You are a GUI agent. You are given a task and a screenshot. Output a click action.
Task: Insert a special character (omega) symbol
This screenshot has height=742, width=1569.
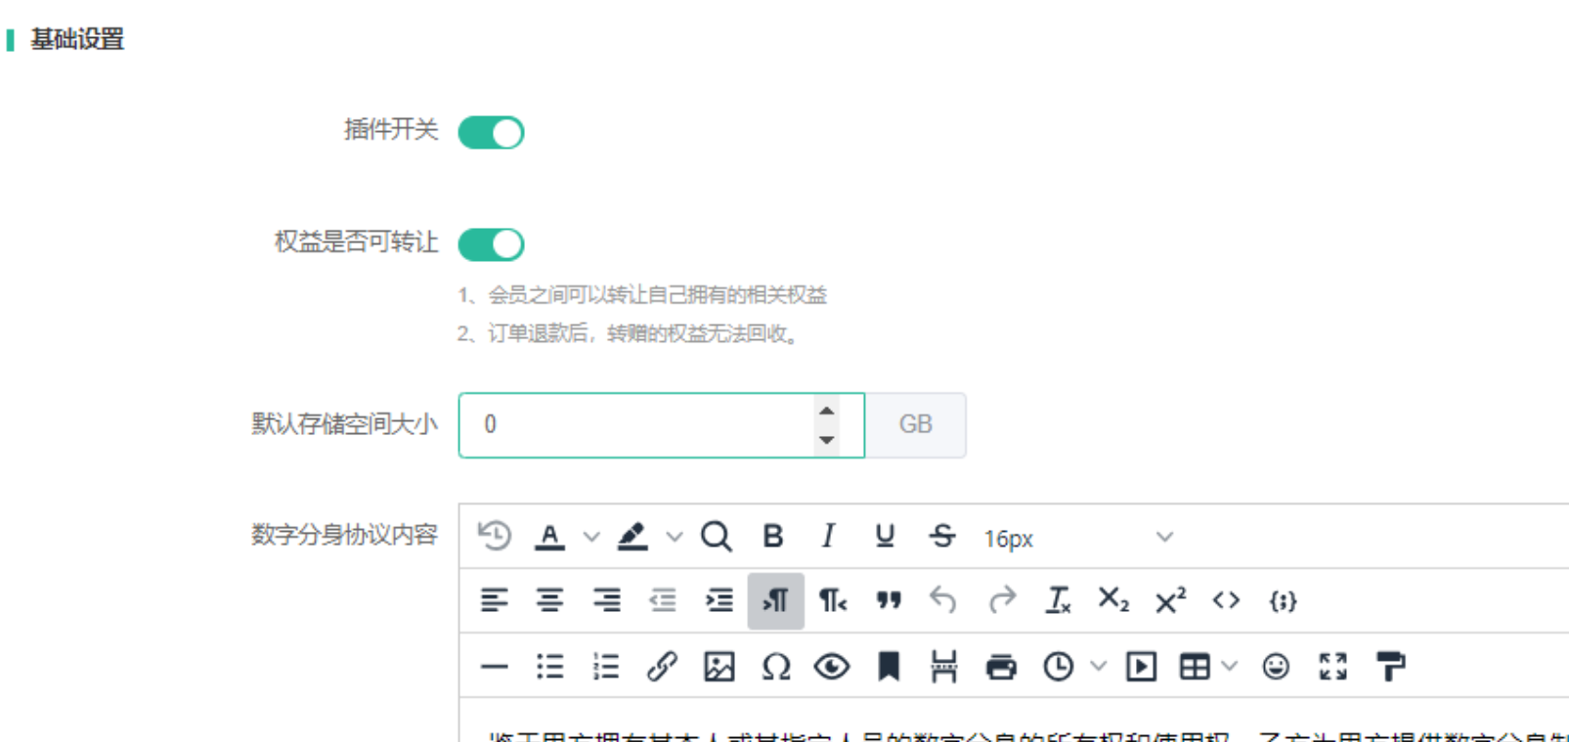click(775, 667)
